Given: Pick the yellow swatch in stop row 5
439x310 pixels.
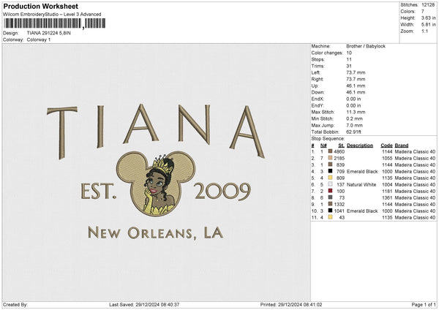Looking at the screenshot, I should 331,178.
